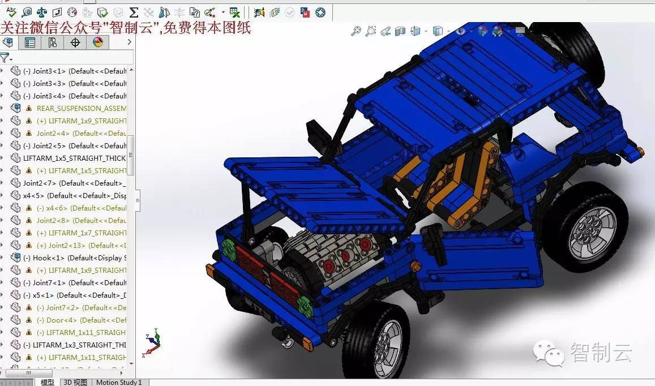Expand the REAR_SUSPENSION_ASSEM tree node
Viewport: 655px width, 386px height.
[x=2, y=108]
